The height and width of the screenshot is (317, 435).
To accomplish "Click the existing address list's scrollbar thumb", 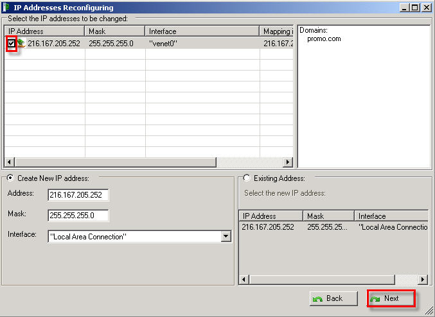I will point(321,279).
